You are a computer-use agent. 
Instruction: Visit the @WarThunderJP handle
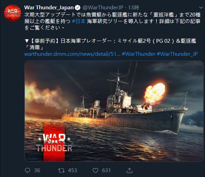coord(103,8)
